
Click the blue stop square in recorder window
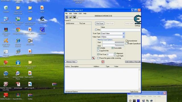(138, 101)
